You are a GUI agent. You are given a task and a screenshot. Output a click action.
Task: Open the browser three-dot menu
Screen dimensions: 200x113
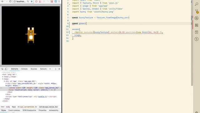pyautogui.click(x=59, y=2)
